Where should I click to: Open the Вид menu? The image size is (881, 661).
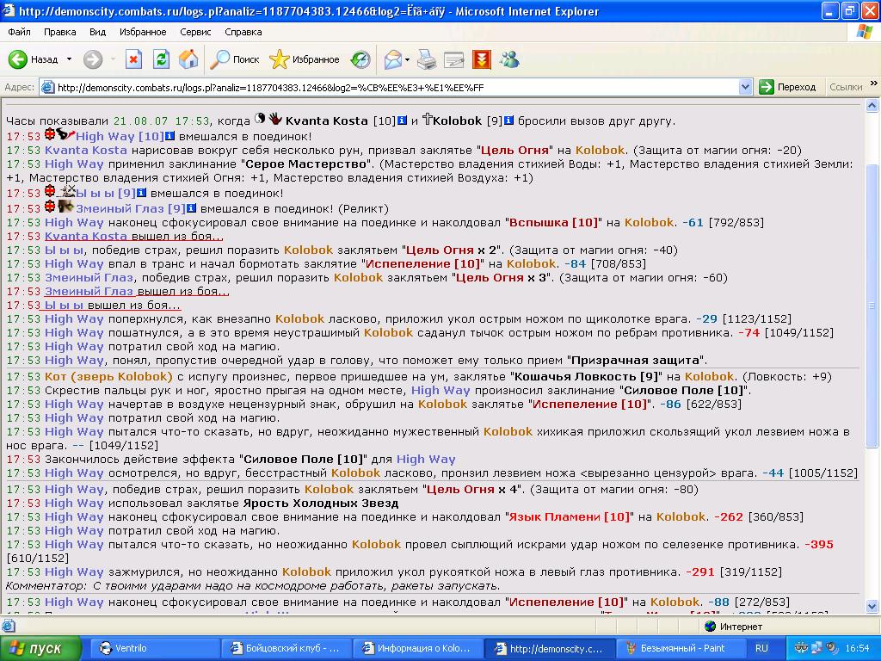coord(97,32)
